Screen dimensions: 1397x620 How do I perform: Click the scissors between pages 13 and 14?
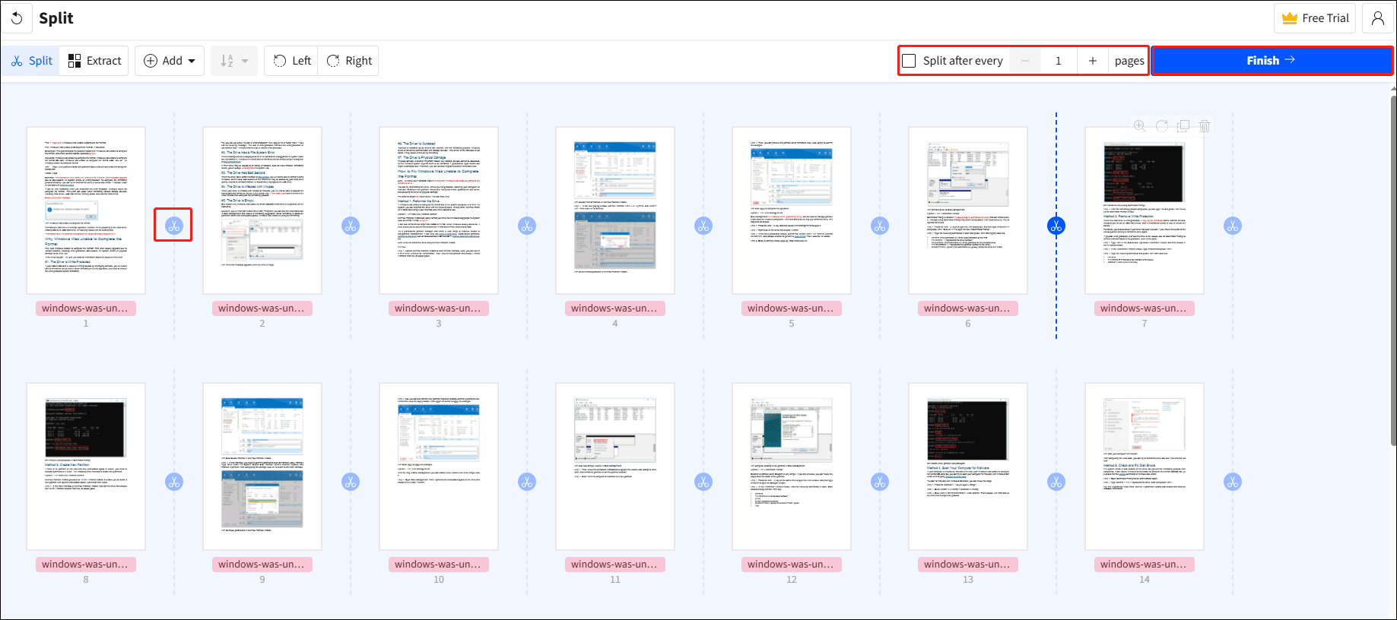[1056, 482]
